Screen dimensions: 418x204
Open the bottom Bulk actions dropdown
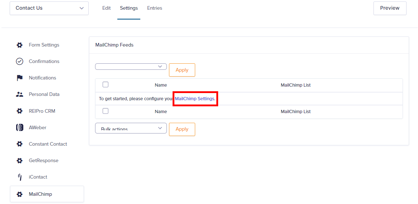131,128
